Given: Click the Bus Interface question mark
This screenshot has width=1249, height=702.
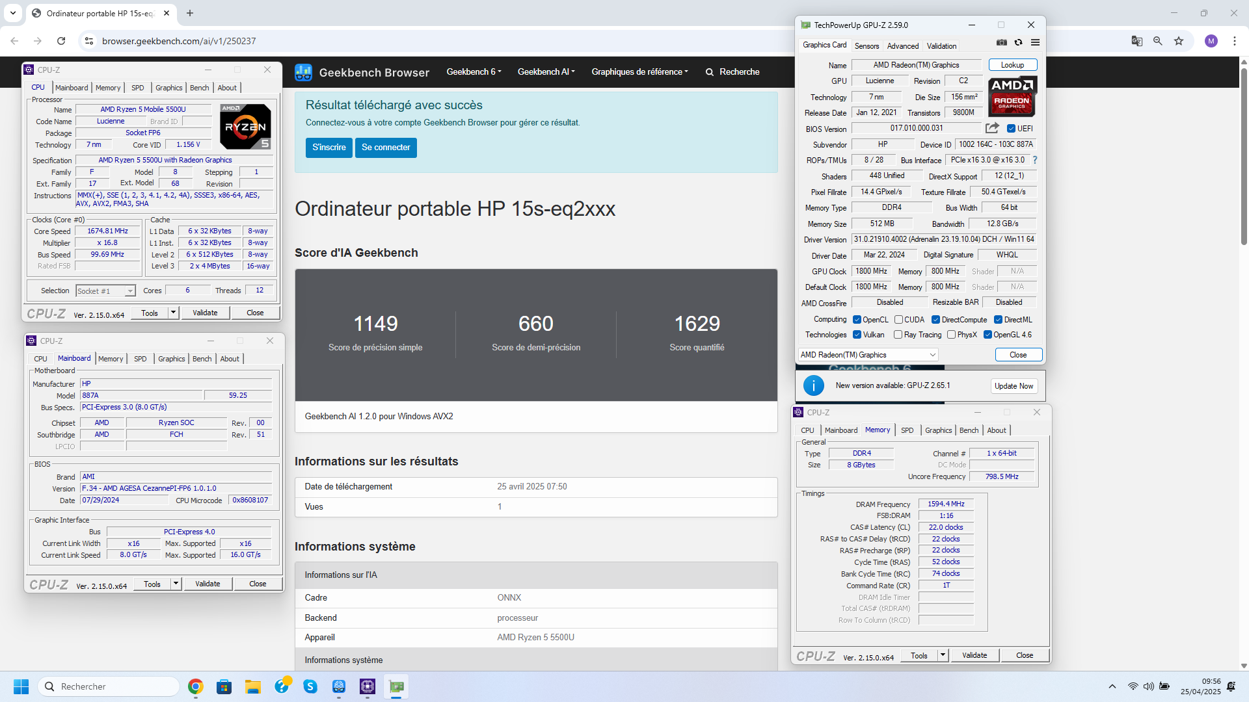Looking at the screenshot, I should pyautogui.click(x=1034, y=160).
